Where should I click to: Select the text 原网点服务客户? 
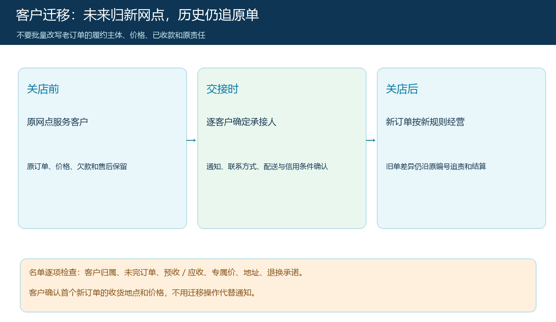(x=57, y=122)
